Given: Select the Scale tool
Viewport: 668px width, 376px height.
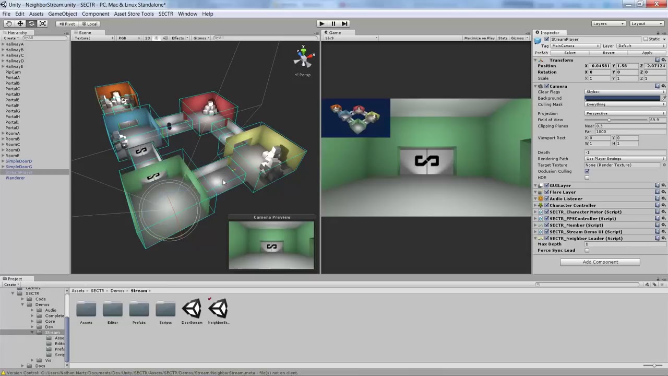Looking at the screenshot, I should point(43,23).
